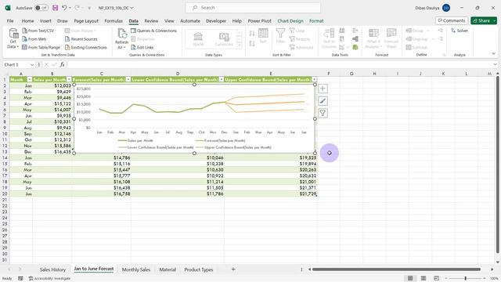Switch to the Insert ribbon tab
The image size is (501, 282).
(45, 21)
